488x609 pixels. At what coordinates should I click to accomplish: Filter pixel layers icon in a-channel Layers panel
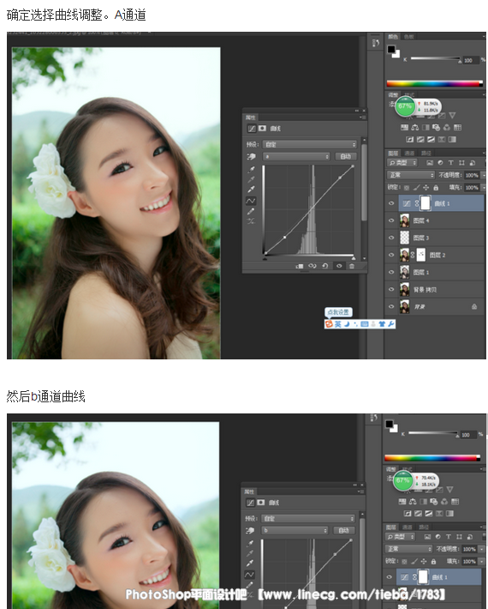(x=430, y=163)
